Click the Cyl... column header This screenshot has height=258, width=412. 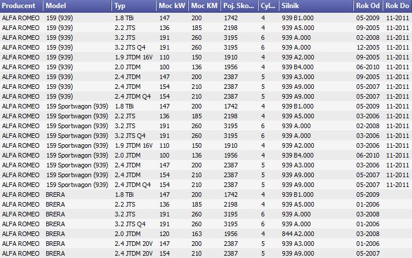(269, 6)
